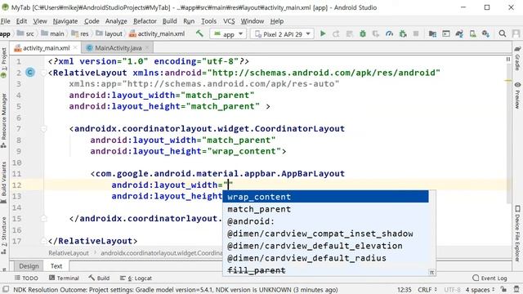Click the user account icon in toolbar
Viewport: 523px width, 294px height.
pyautogui.click(x=516, y=33)
